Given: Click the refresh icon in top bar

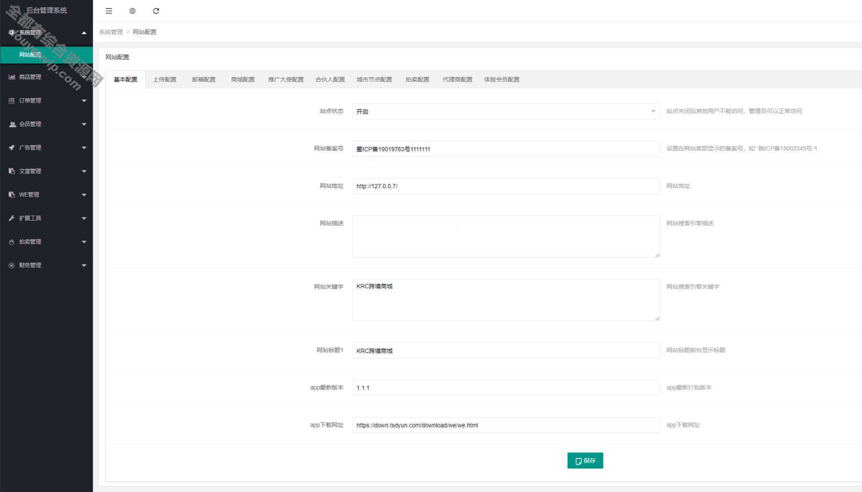Looking at the screenshot, I should [x=156, y=11].
